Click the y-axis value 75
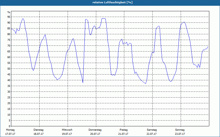Screen dimensions: 220x137 tap(9, 40)
